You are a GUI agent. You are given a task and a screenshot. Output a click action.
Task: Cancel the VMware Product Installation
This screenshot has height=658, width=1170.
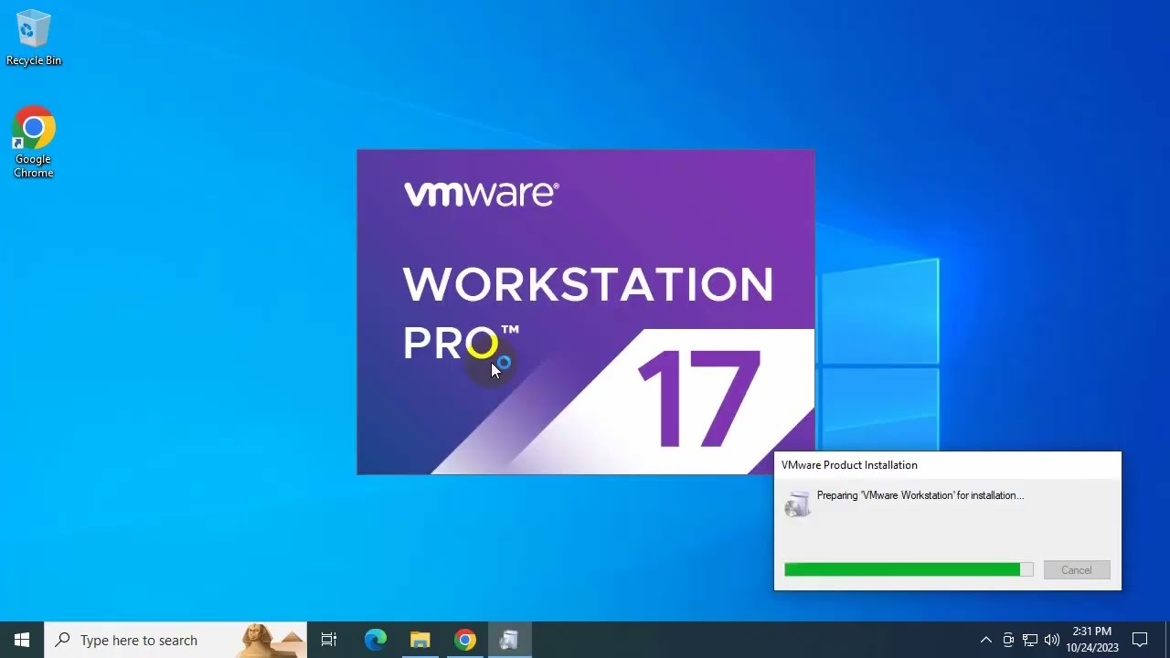click(x=1076, y=570)
